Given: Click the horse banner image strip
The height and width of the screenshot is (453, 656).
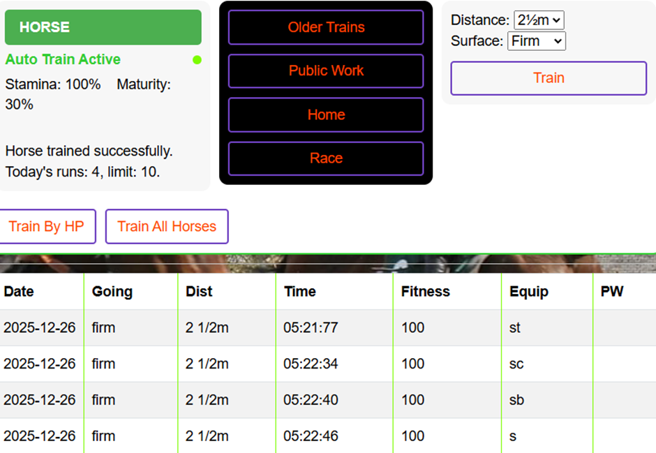Looking at the screenshot, I should tap(328, 264).
